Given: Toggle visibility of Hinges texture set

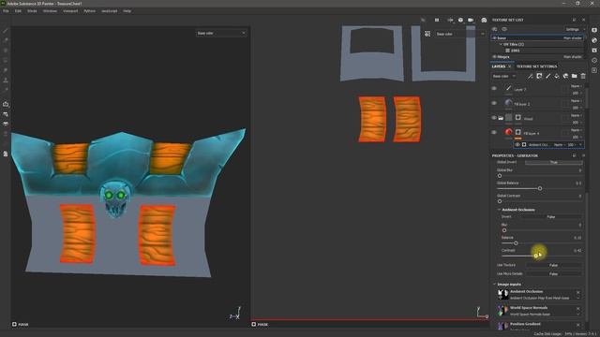Looking at the screenshot, I should click(494, 57).
